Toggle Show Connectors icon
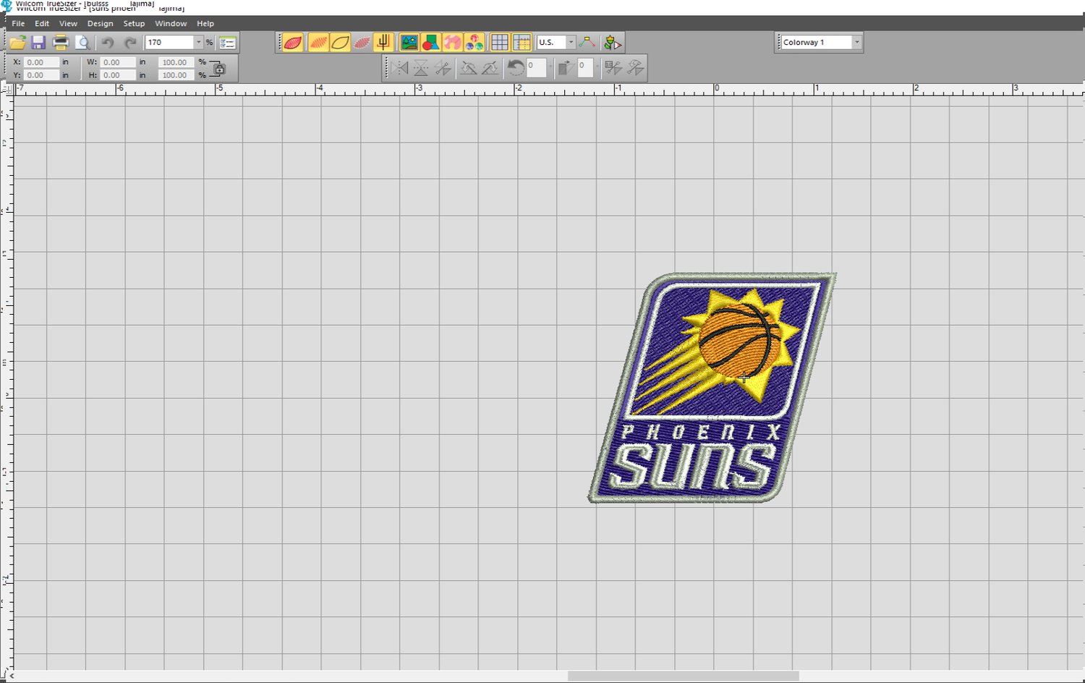Screen dimensions: 1085x683 383,43
